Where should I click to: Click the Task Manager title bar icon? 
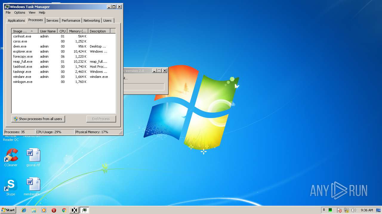pyautogui.click(x=7, y=7)
